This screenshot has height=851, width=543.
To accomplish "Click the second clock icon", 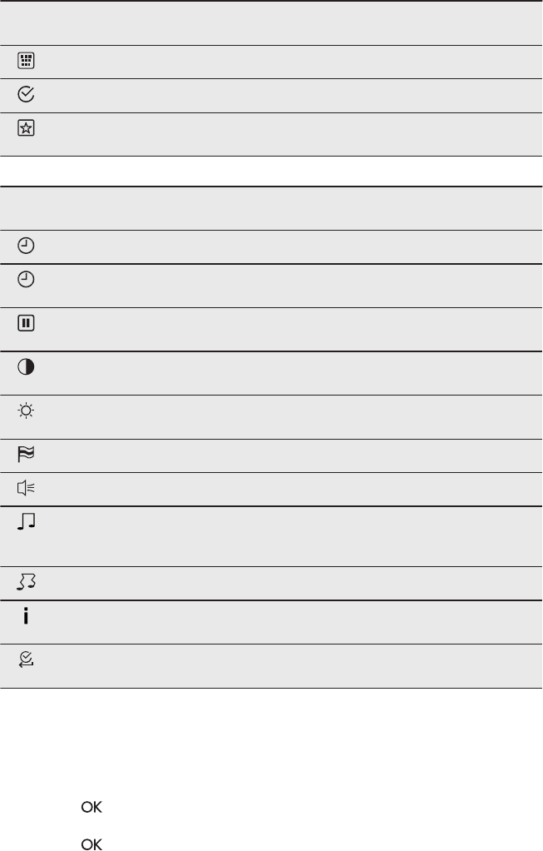I will [26, 280].
